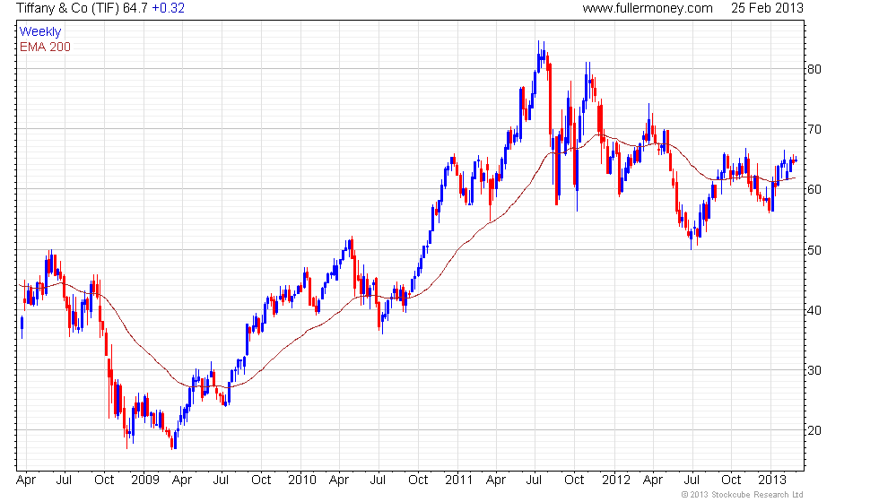Click the y-axis value 30

tap(814, 370)
